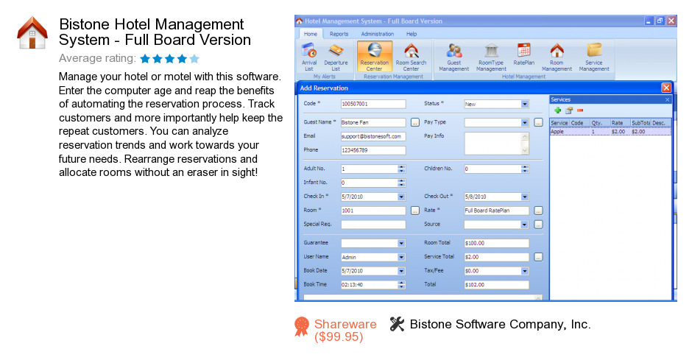The image size is (692, 363).
Task: Click the Email input field
Action: [x=373, y=136]
